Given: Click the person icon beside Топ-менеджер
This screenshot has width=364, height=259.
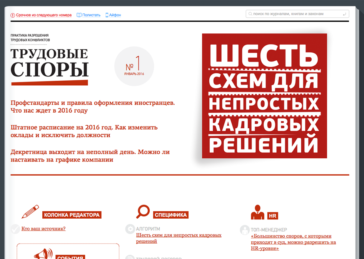Looking at the screenshot, I should tap(245, 230).
